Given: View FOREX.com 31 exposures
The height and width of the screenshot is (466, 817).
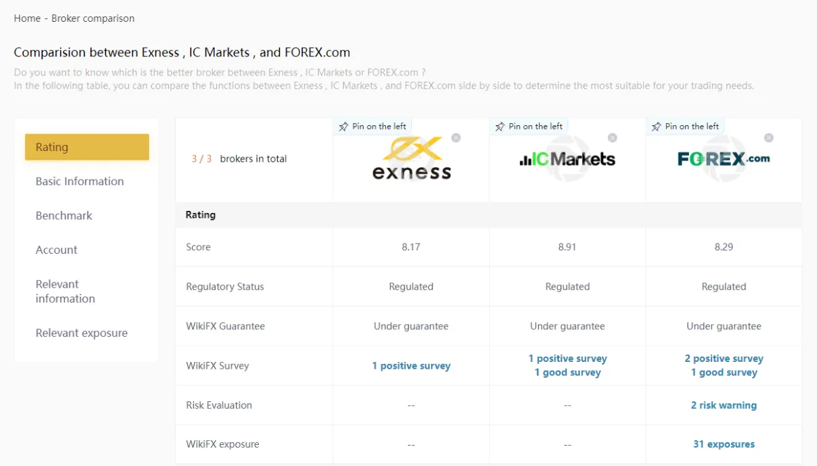Looking at the screenshot, I should tap(724, 444).
